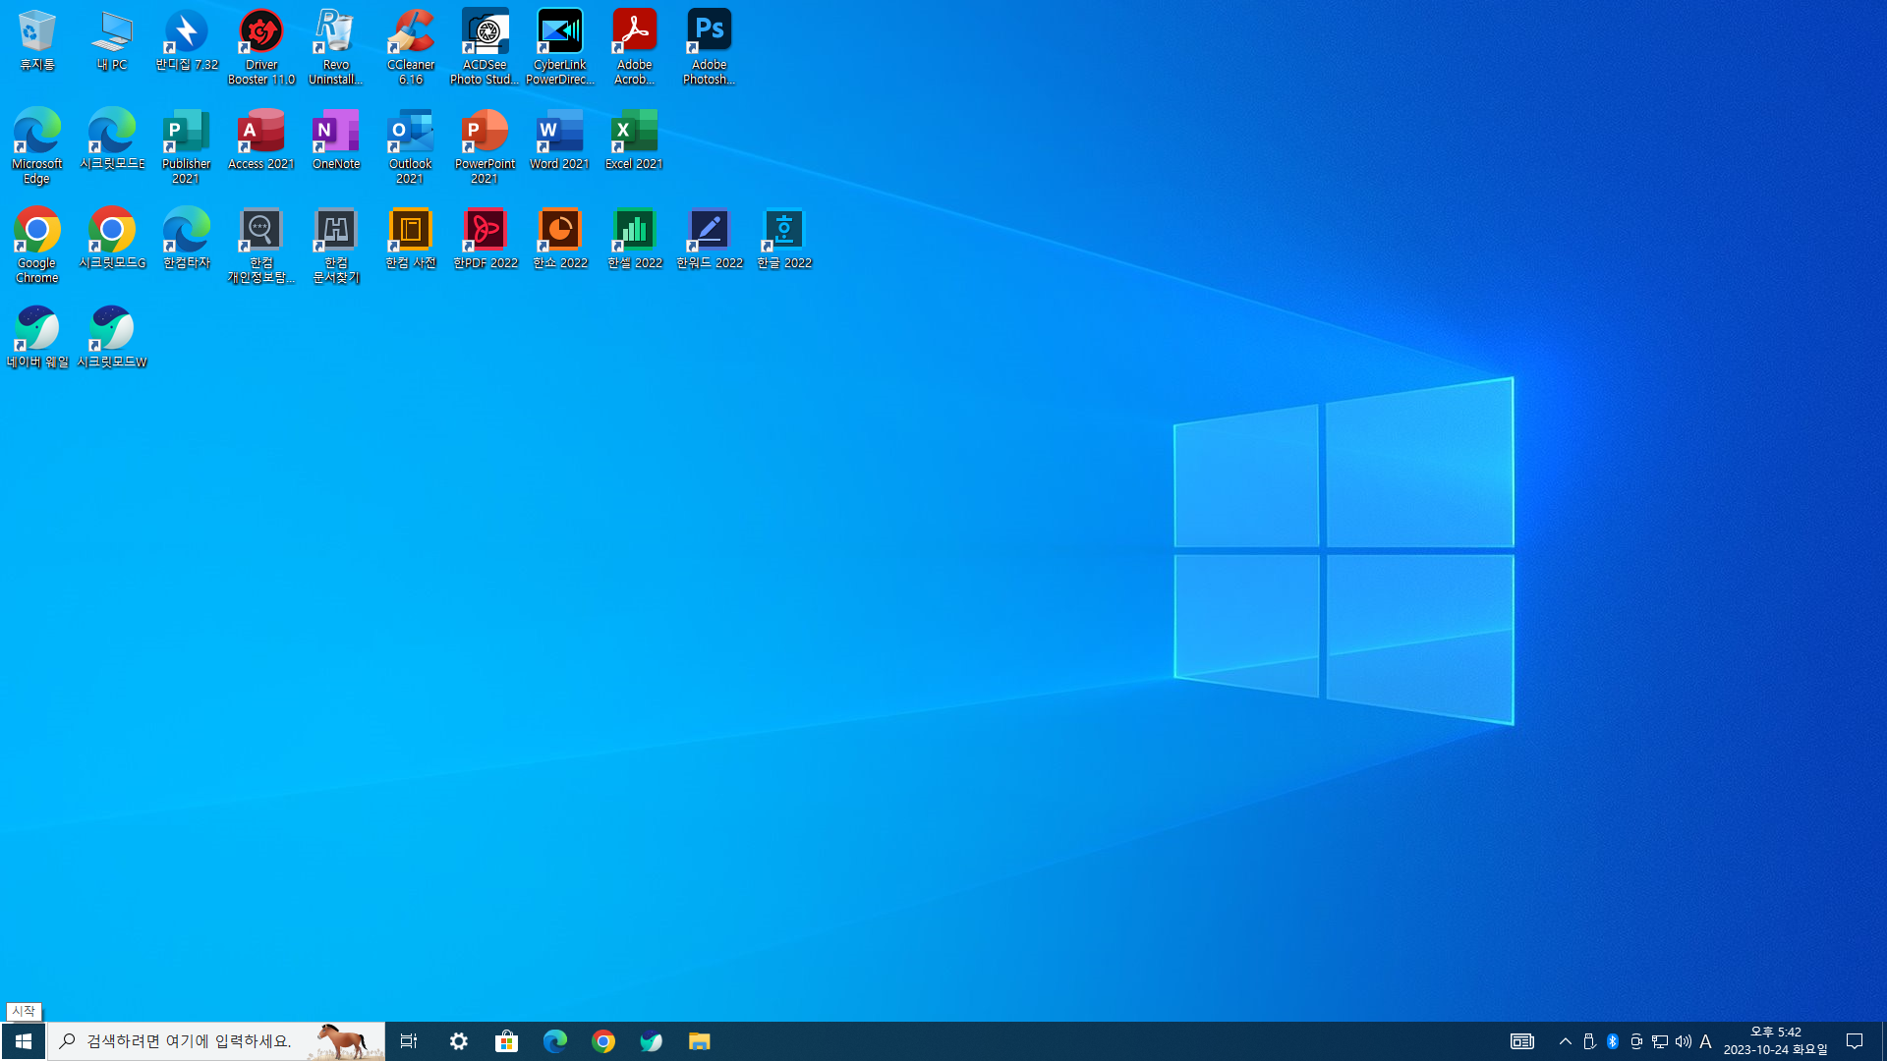Open the Windows Start button
The image size is (1887, 1061).
click(24, 1041)
